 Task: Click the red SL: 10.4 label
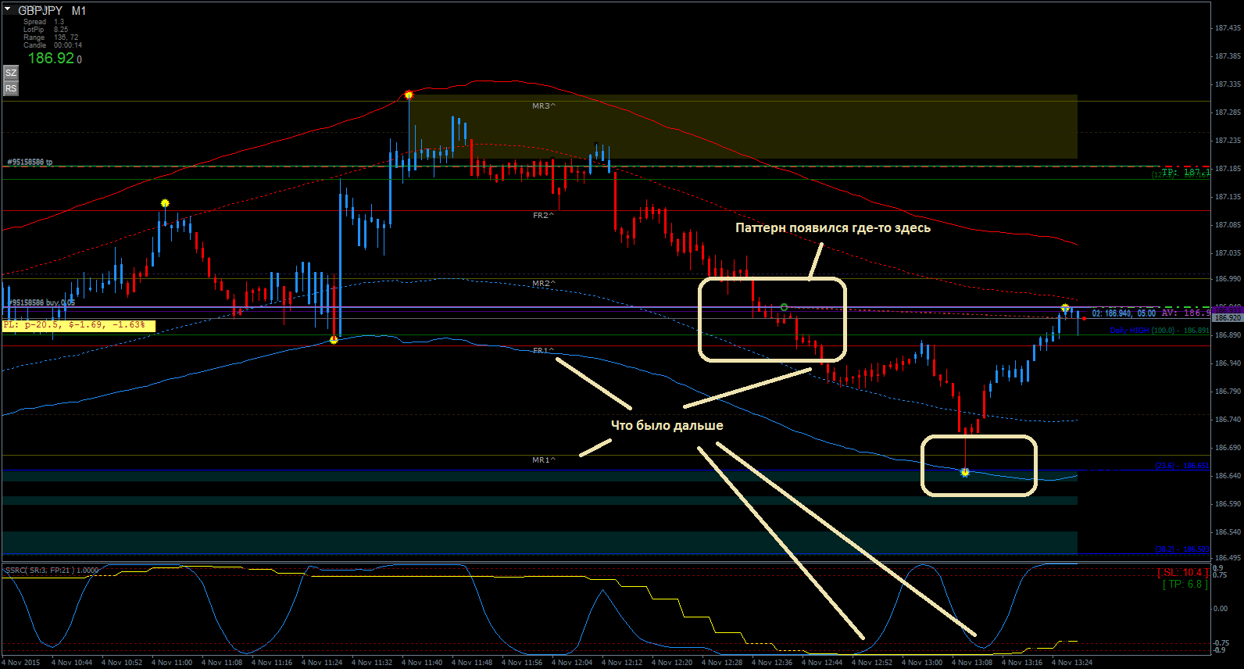tap(1182, 573)
